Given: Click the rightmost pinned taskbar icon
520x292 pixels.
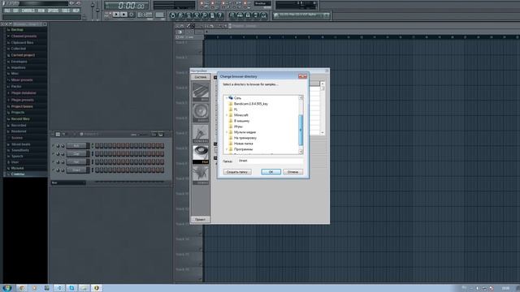Looking at the screenshot, I should point(97,288).
